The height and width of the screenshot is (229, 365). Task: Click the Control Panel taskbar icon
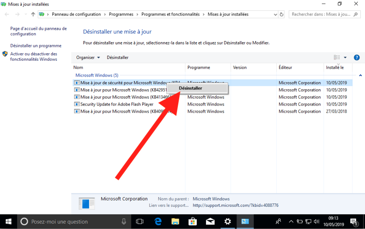coord(245,221)
